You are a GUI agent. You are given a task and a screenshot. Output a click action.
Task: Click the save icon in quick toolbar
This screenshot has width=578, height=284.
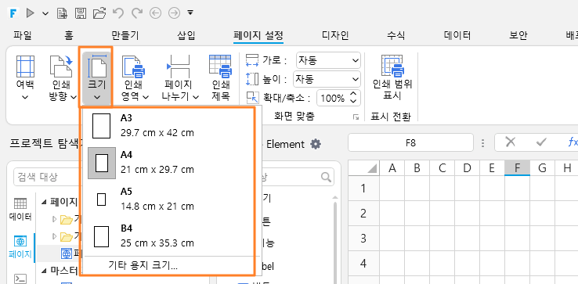80,13
